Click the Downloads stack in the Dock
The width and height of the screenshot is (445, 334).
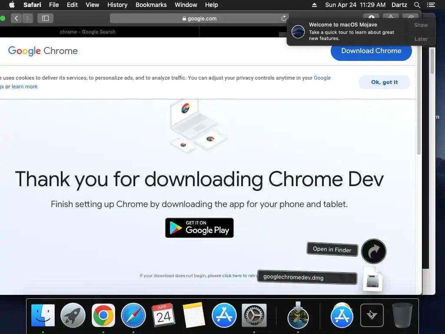click(372, 315)
